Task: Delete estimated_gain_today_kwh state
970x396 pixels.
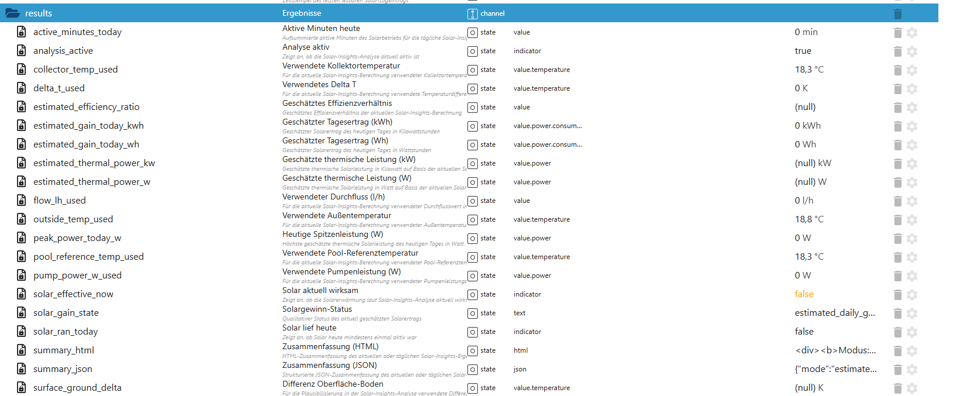Action: tap(897, 126)
